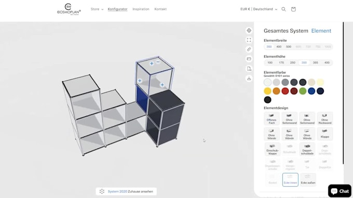Select the Klappe design

pos(324,134)
